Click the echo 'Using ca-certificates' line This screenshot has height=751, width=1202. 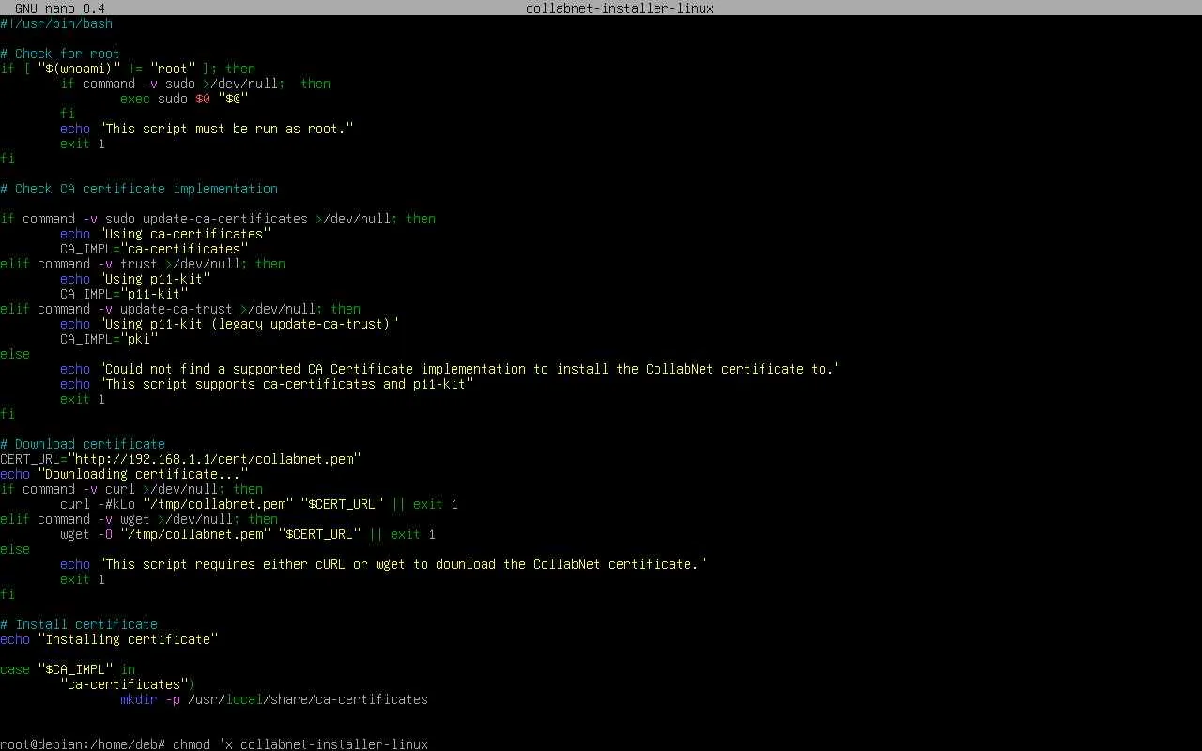pos(165,234)
